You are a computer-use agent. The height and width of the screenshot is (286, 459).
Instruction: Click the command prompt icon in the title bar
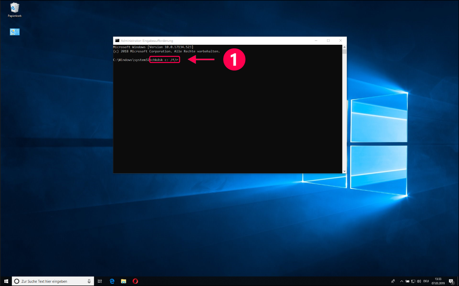pyautogui.click(x=117, y=40)
